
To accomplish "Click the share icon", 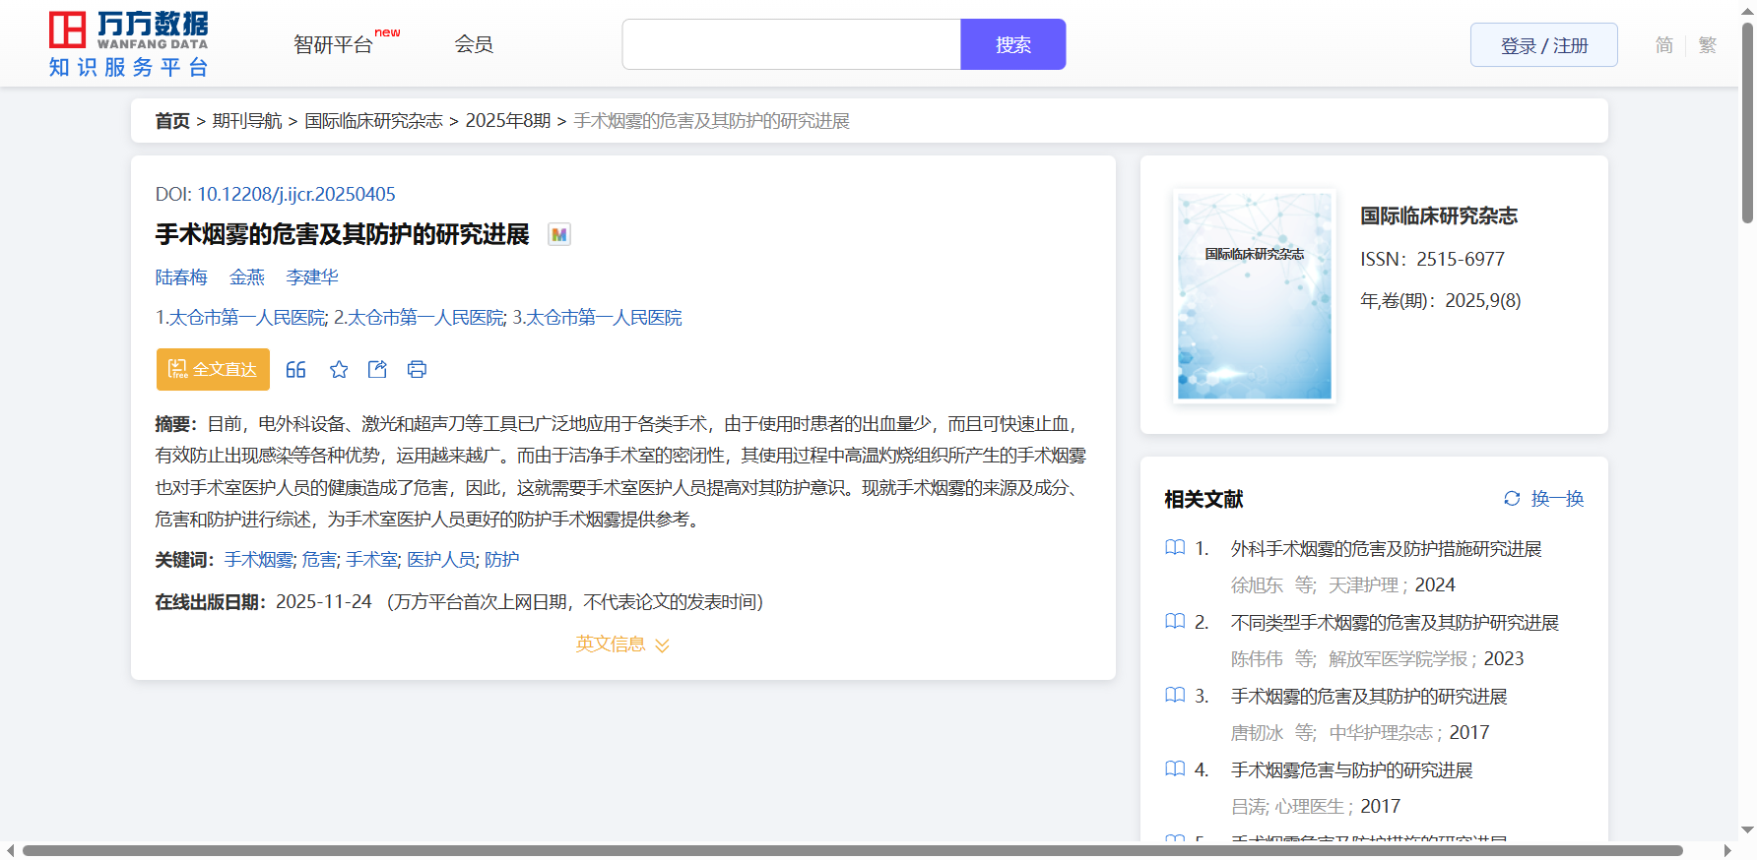I will click(377, 370).
